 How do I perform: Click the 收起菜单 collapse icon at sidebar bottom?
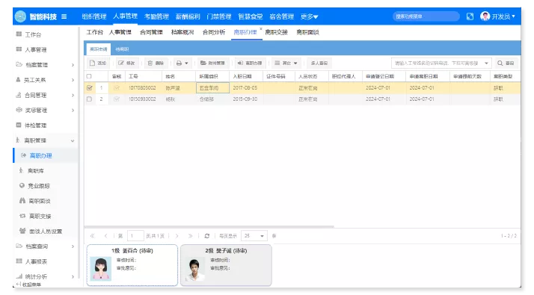(19, 284)
